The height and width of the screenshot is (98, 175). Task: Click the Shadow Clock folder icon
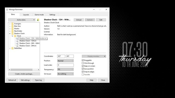coord(12,33)
